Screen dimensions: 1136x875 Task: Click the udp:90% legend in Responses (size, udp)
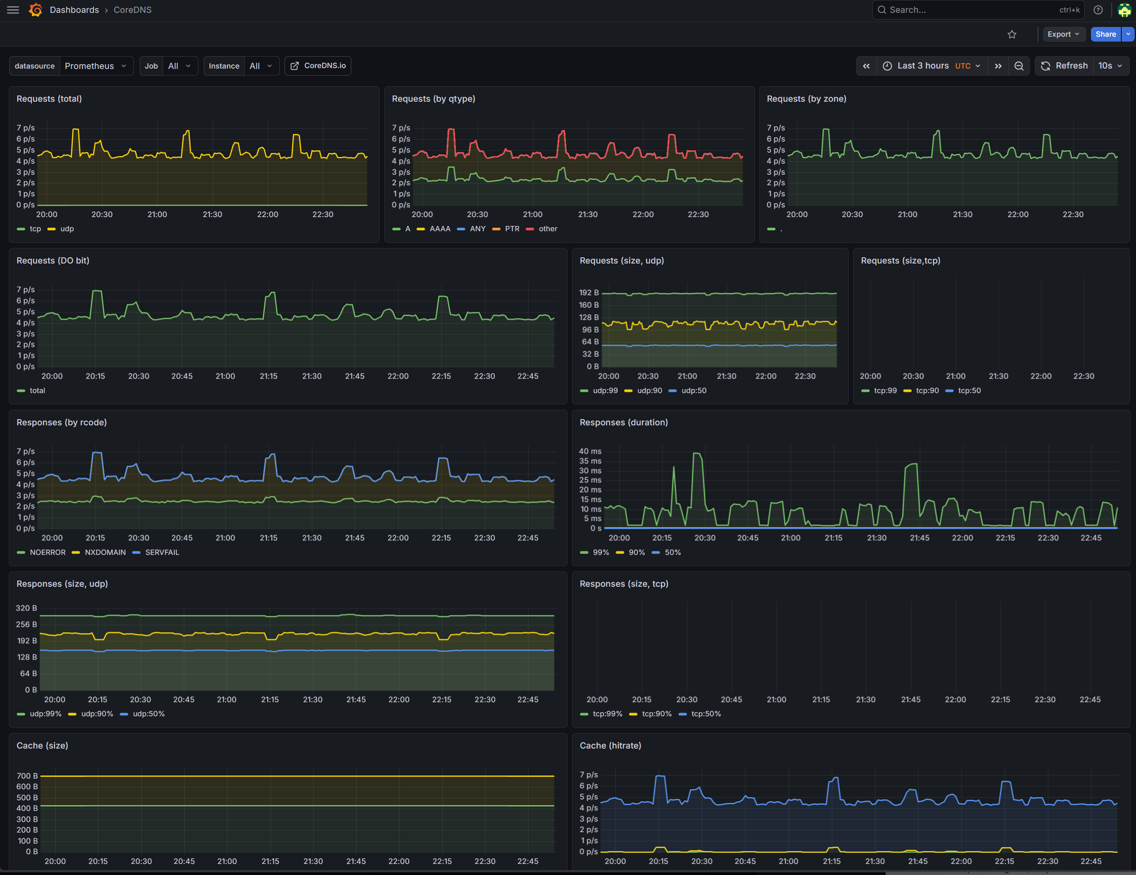97,714
